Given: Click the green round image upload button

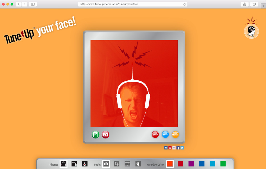Looking at the screenshot, I should tap(95, 134).
